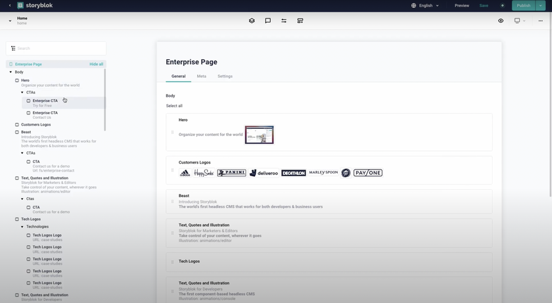Image resolution: width=552 pixels, height=303 pixels.
Task: Open the Tech Logos card in the Body list
Action: pos(329,262)
